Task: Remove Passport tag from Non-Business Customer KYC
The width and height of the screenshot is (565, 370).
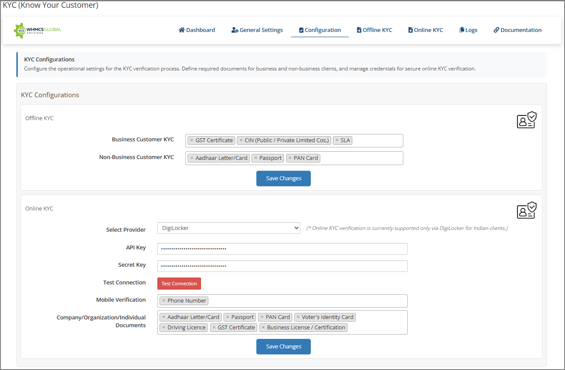Action: [256, 158]
